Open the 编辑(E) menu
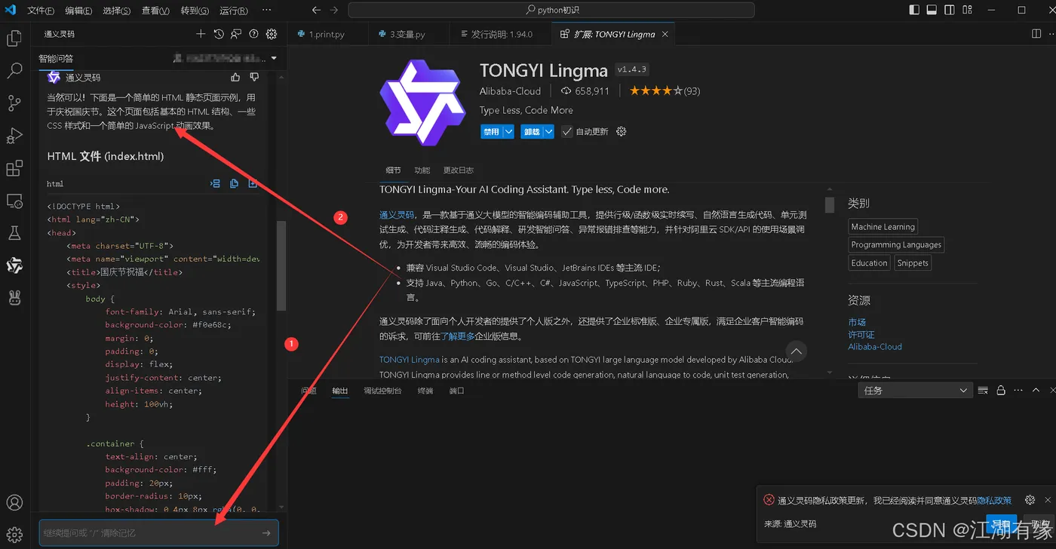1056x549 pixels. coord(78,11)
